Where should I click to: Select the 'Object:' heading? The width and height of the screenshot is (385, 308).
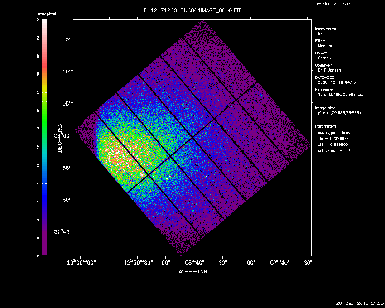pyautogui.click(x=321, y=53)
